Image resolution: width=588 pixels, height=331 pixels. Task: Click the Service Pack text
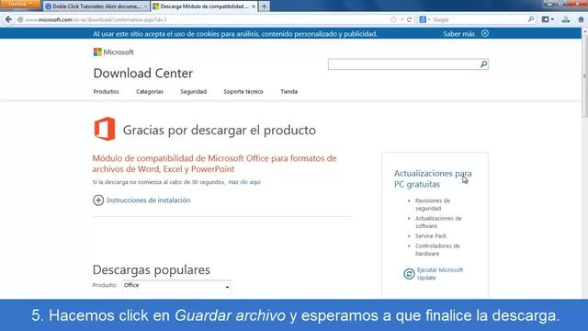pos(431,236)
